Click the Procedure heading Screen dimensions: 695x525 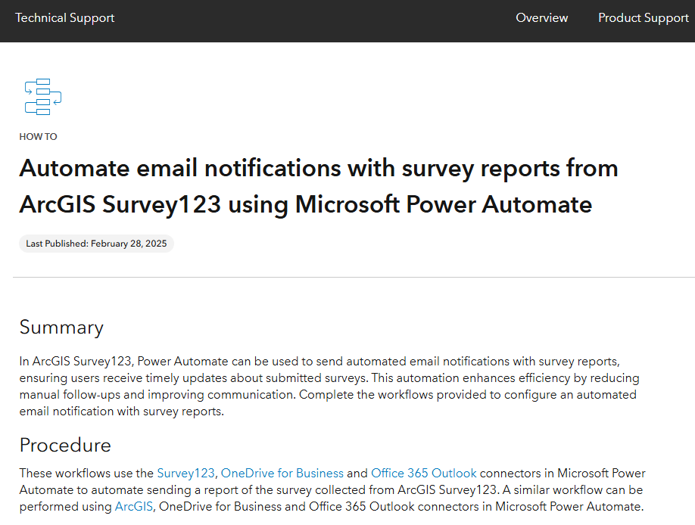point(65,446)
